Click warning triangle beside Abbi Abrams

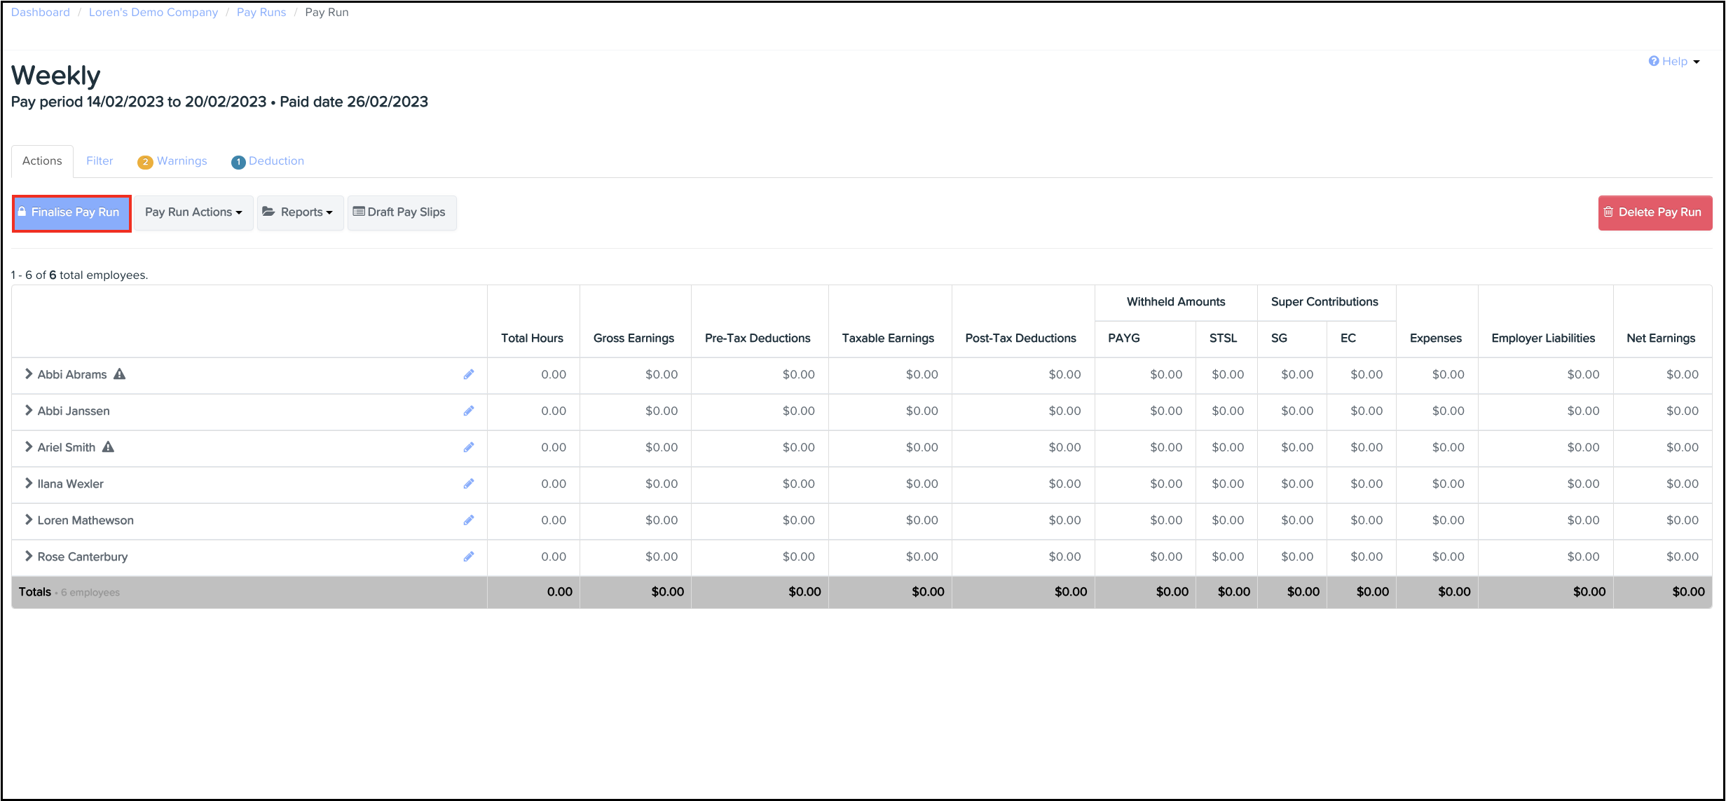pyautogui.click(x=120, y=374)
